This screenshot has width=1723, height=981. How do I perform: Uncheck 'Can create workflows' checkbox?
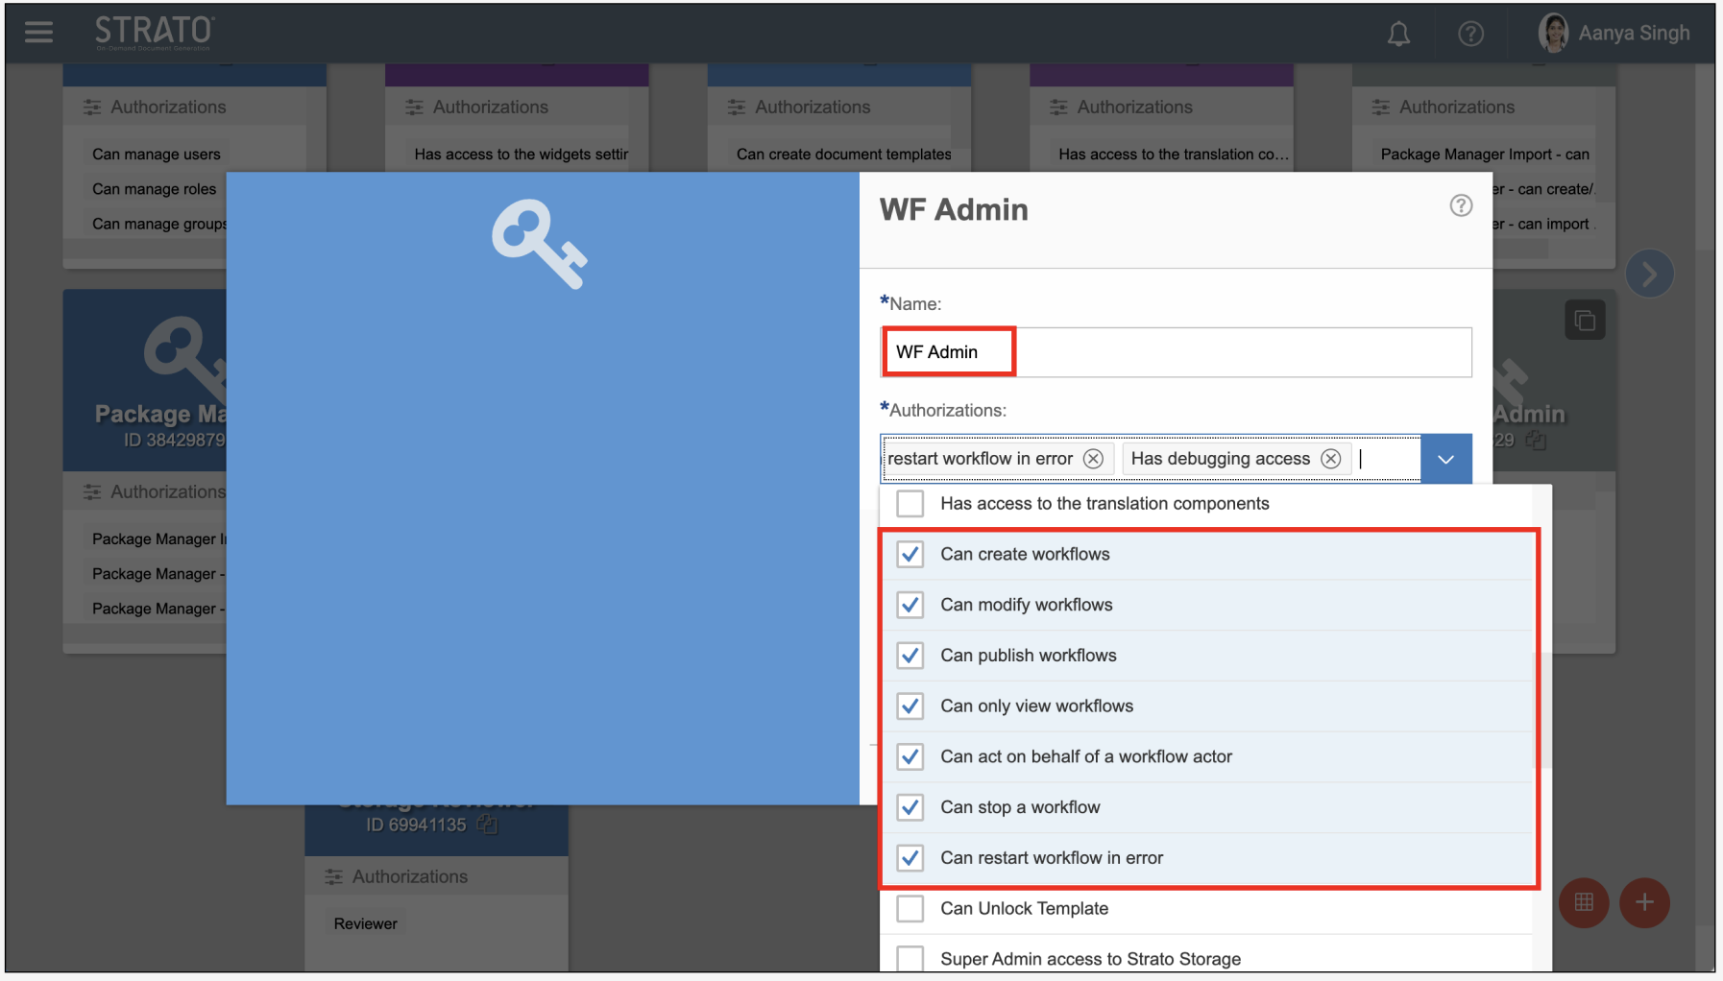click(x=910, y=555)
